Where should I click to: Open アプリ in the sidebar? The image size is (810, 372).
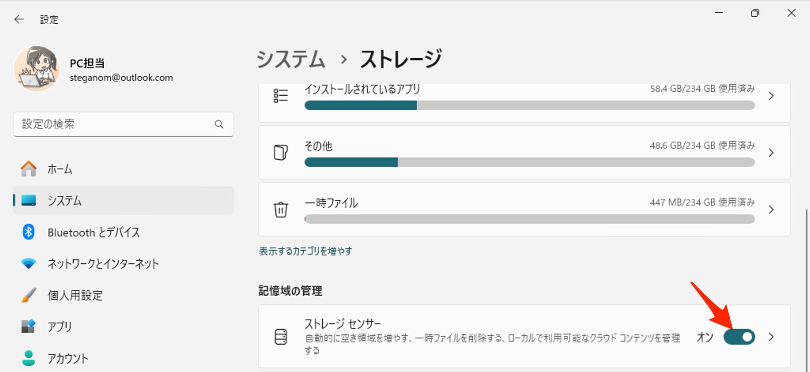point(59,327)
